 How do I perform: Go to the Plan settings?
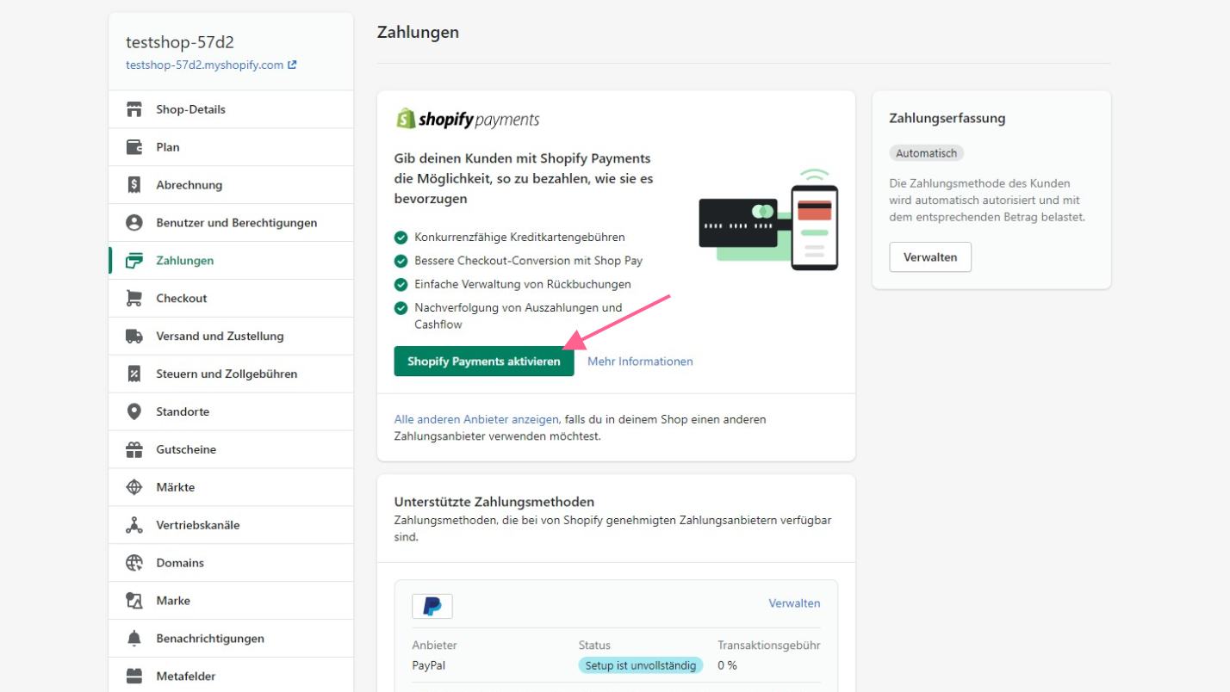(231, 147)
